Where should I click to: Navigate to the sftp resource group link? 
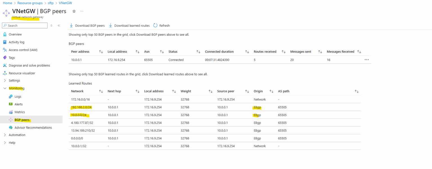(x=50, y=3)
